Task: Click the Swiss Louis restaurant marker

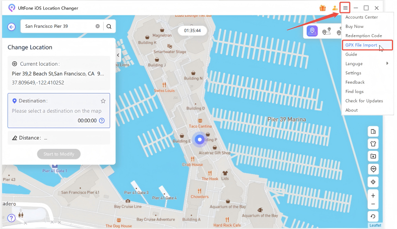Action: coord(164,85)
